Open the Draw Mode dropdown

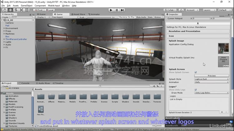(212, 93)
